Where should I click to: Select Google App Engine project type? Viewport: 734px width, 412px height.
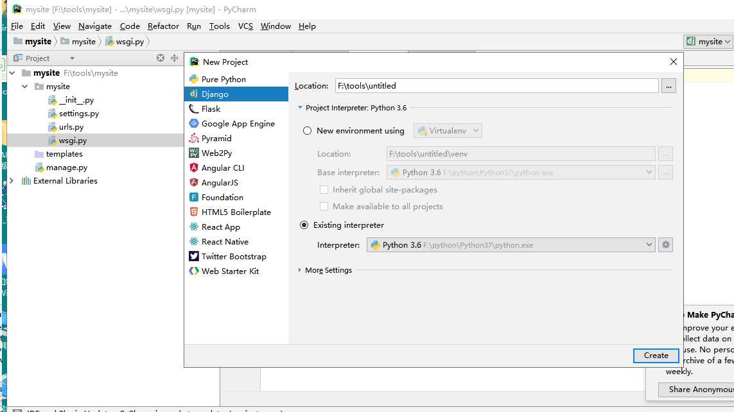tap(236, 123)
